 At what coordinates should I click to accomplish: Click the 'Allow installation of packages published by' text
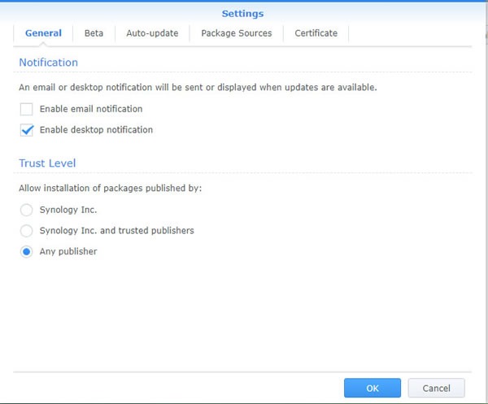coord(110,188)
